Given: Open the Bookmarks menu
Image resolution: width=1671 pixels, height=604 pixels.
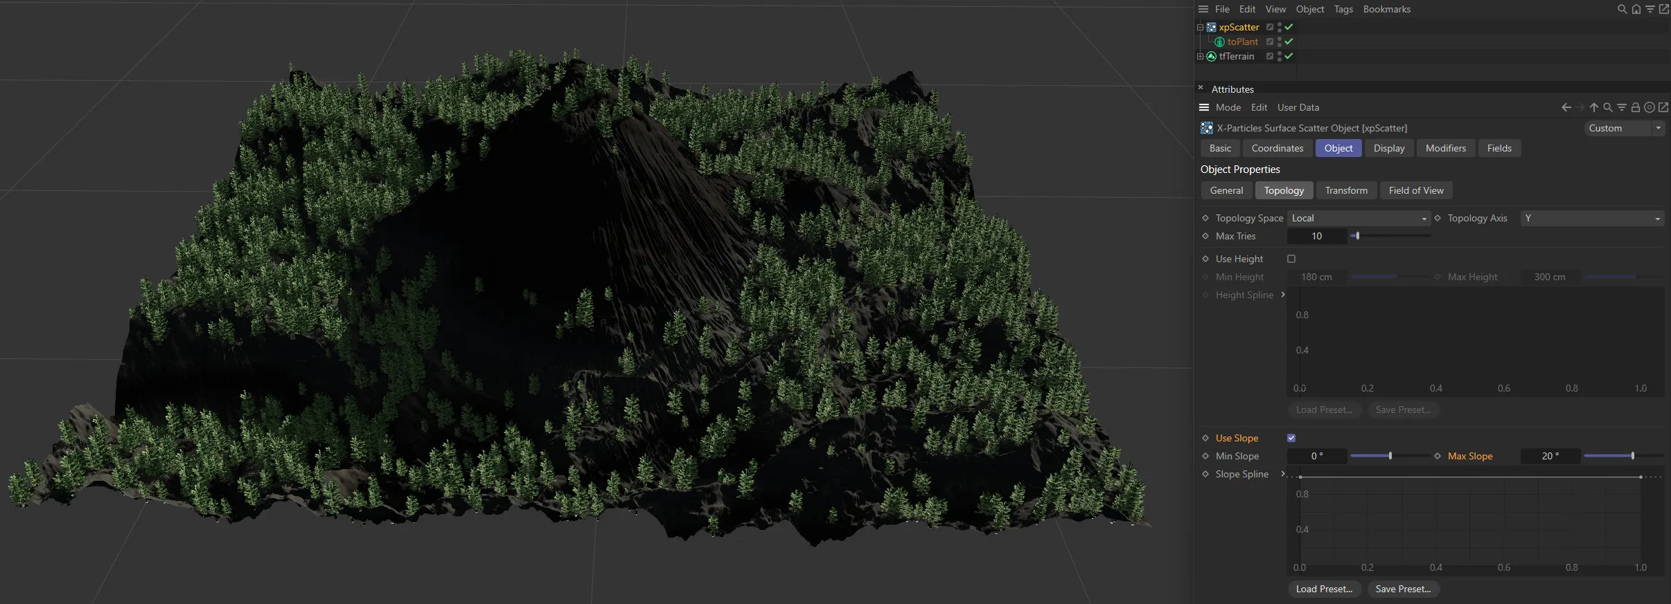Looking at the screenshot, I should point(1386,9).
